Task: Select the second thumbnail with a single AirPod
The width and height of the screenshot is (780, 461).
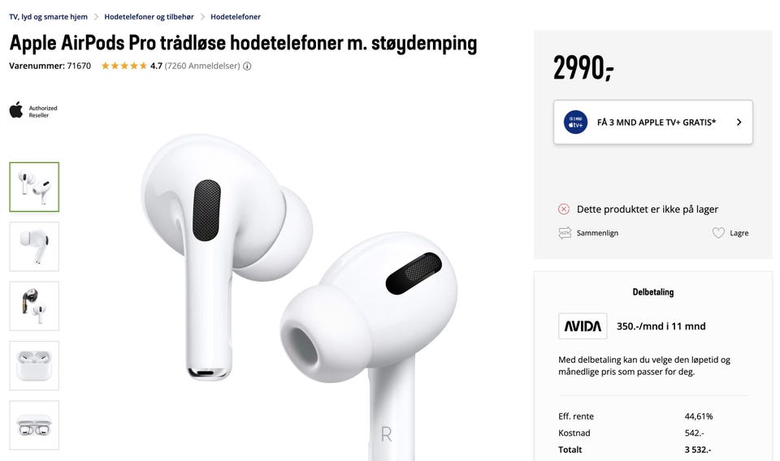Action: (x=34, y=247)
